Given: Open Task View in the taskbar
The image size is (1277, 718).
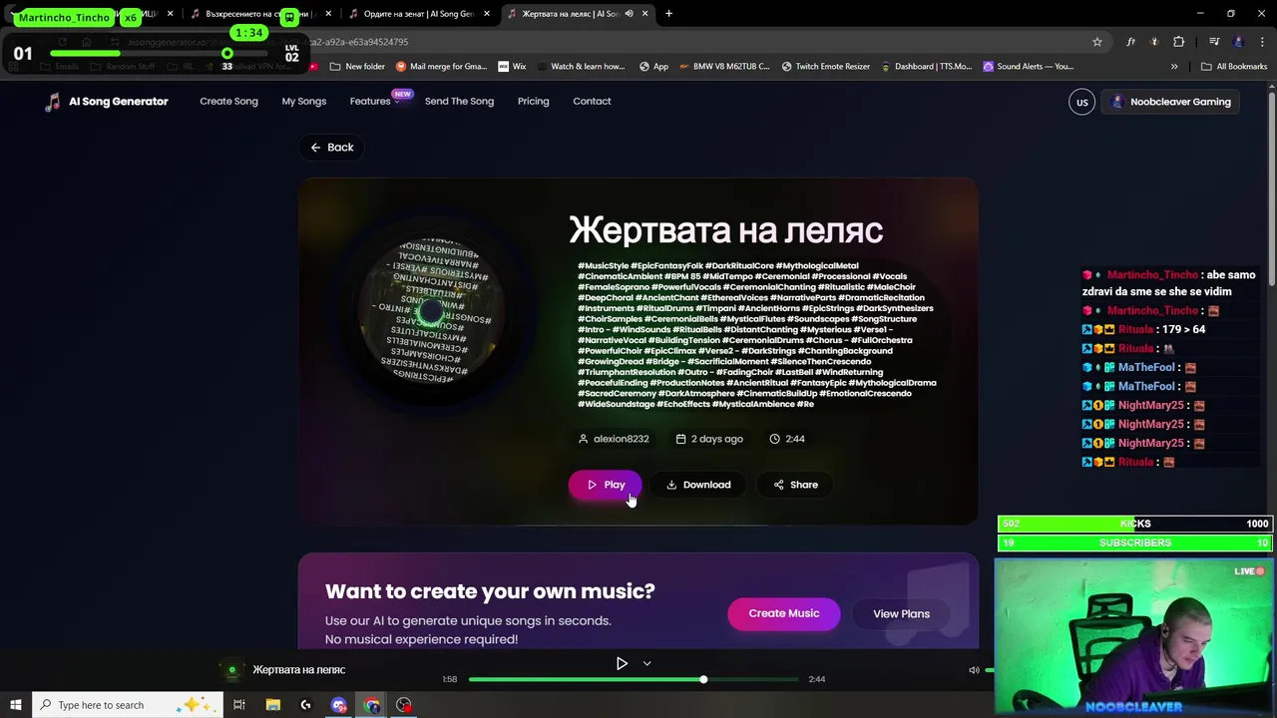Looking at the screenshot, I should pyautogui.click(x=239, y=705).
